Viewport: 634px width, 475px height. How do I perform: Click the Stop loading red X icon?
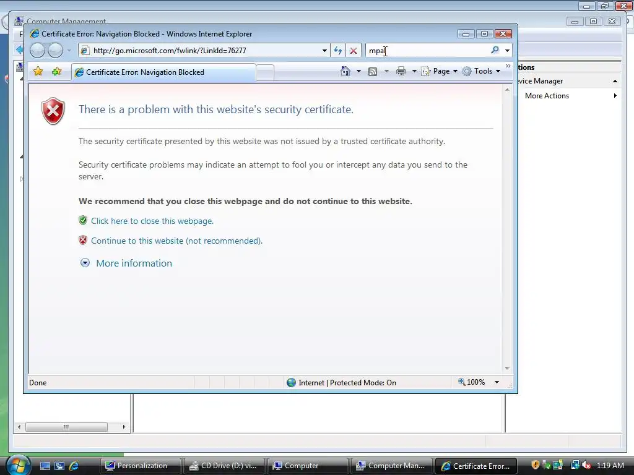point(354,51)
